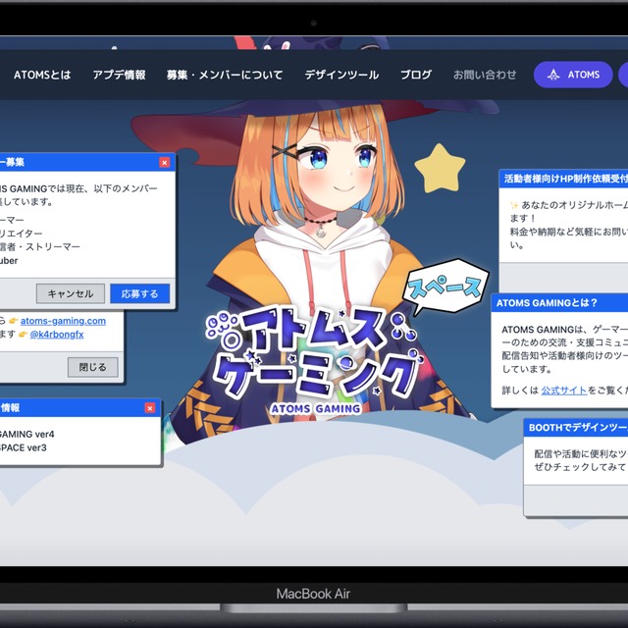Click the atom icon in the ATOMS button
628x628 pixels.
(554, 75)
